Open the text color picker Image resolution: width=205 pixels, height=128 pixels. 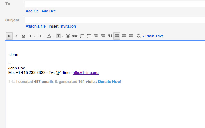tap(50, 36)
